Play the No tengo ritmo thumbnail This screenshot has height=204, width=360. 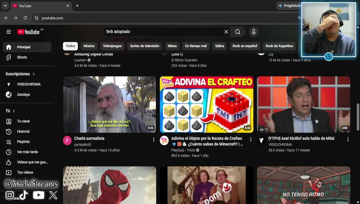[304, 185]
